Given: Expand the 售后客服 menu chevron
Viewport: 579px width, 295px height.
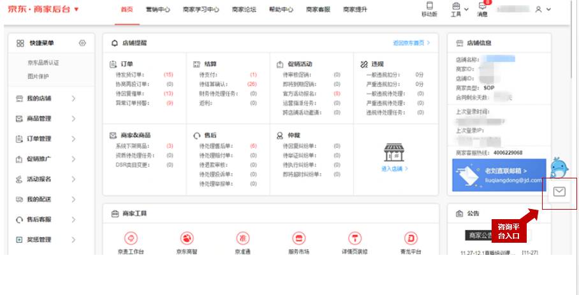Looking at the screenshot, I should click(73, 220).
